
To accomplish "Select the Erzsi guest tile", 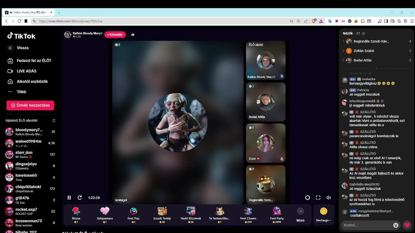I will point(266,143).
